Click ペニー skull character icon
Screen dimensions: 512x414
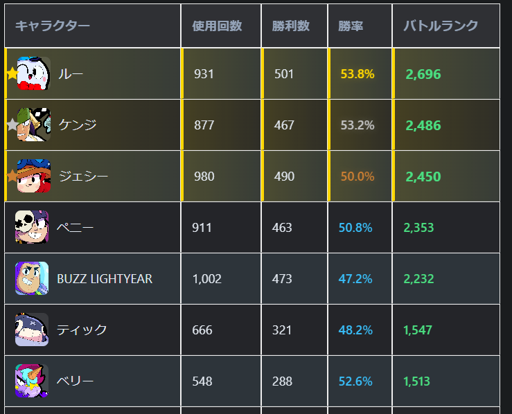point(32,227)
